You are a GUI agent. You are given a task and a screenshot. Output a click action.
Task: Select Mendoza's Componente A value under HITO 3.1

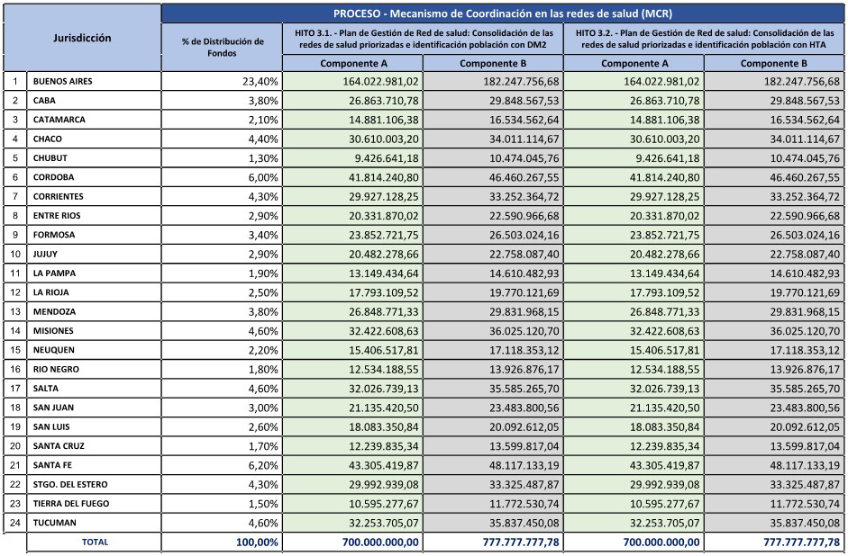click(x=352, y=312)
